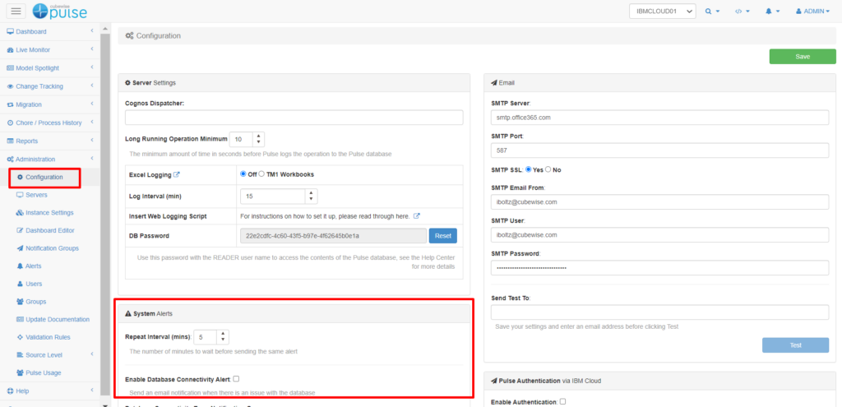Reset the DB Password

[x=442, y=236]
